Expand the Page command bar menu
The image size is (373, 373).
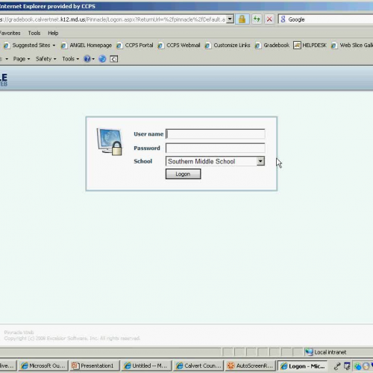point(22,59)
